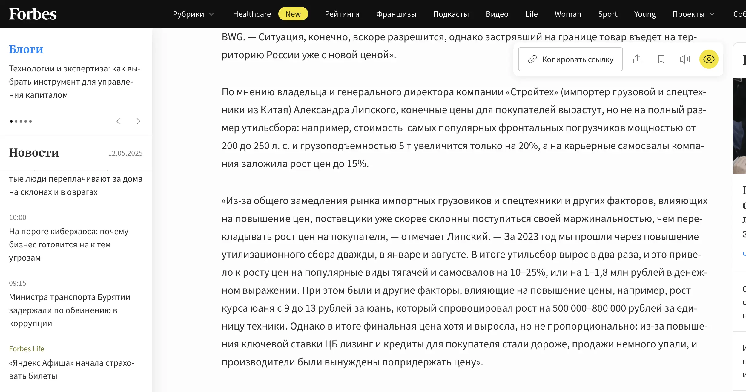Click the link icon next to Копировать ссылку

pos(532,59)
